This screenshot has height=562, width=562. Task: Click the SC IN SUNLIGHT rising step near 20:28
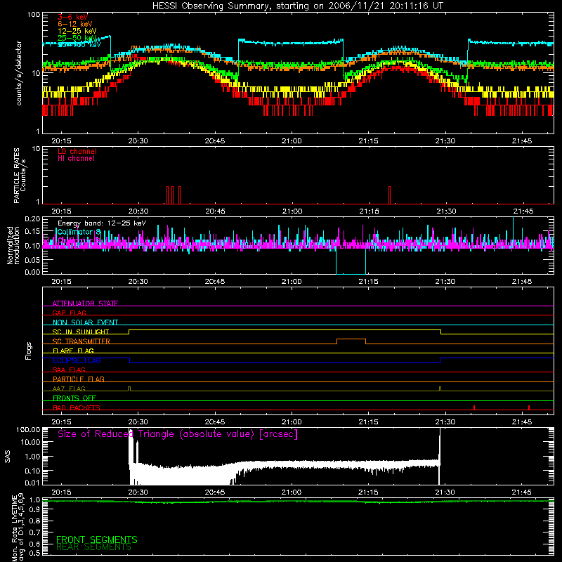pos(129,332)
